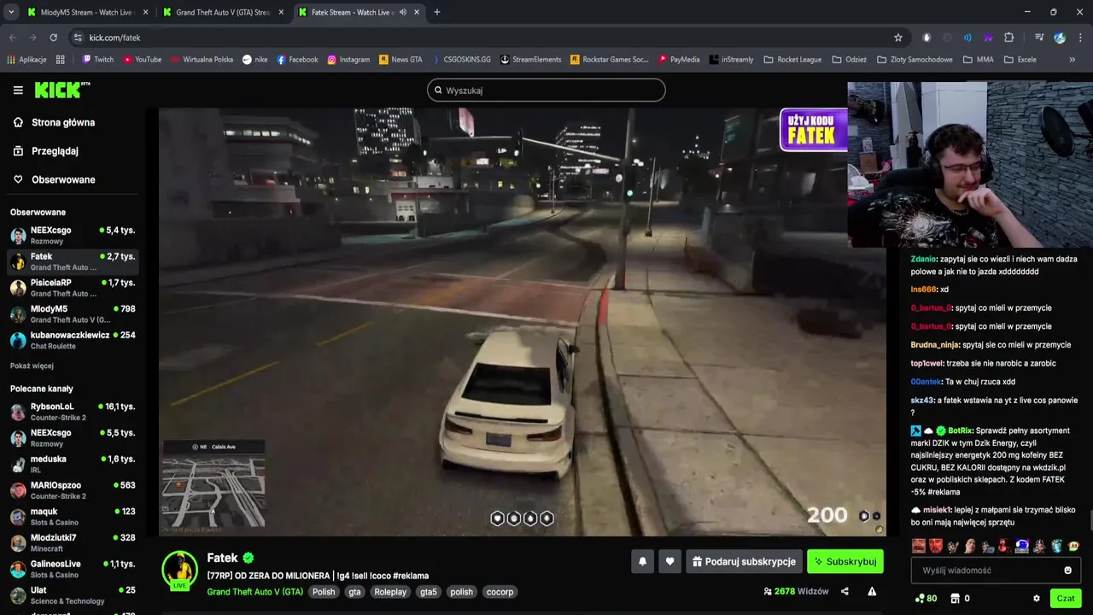Send message with Czat button
1093x615 pixels.
(x=1066, y=599)
